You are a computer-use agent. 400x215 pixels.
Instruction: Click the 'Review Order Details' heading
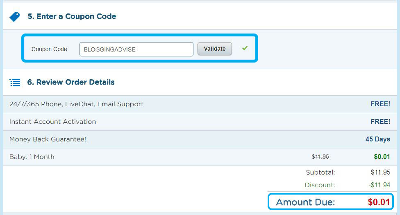[x=71, y=82]
